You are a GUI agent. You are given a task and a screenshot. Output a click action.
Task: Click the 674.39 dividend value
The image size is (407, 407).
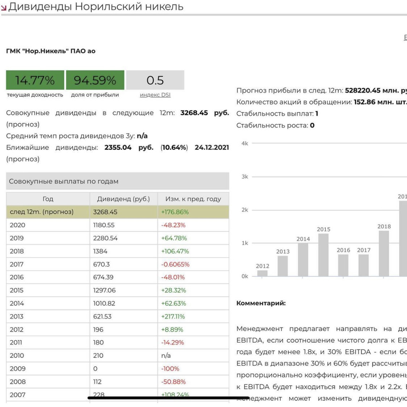point(103,277)
